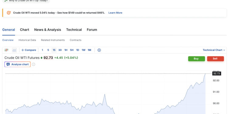This screenshot has height=114, width=228.
Task: Set chart interval to 5 minutes
Action: (x=48, y=50)
